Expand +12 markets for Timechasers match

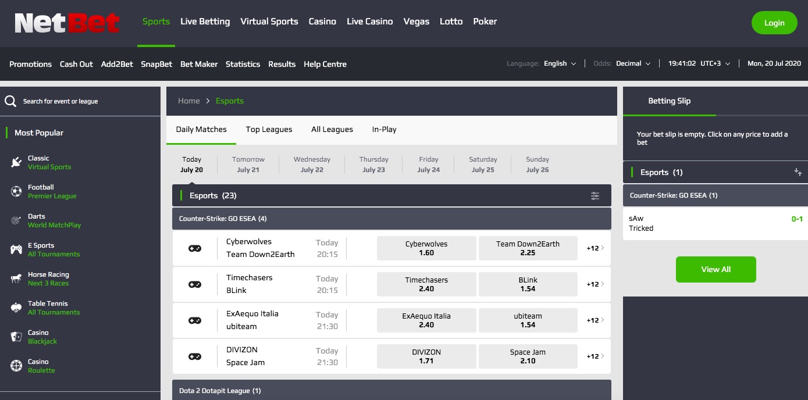[x=595, y=284]
